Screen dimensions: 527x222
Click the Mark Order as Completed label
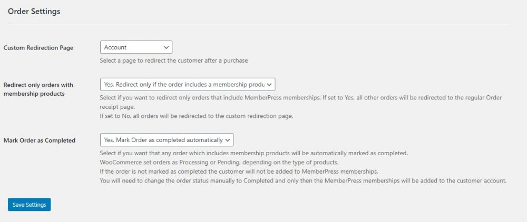pos(40,140)
